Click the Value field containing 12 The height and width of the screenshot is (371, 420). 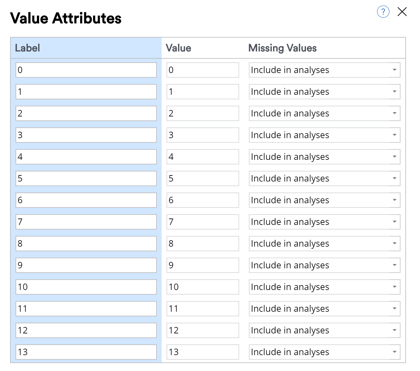coord(203,330)
